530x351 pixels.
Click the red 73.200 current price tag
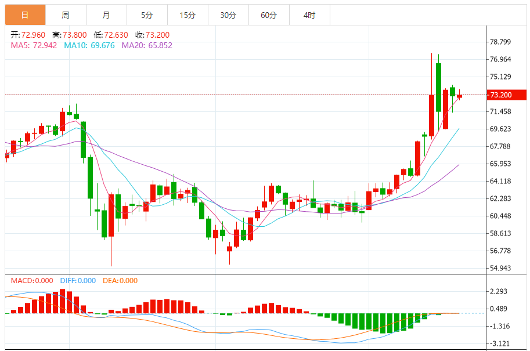[x=506, y=95]
